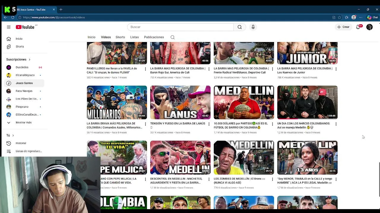The image size is (380, 213).
Task: Click the Shorts icon in sidebar
Action: coord(9,46)
